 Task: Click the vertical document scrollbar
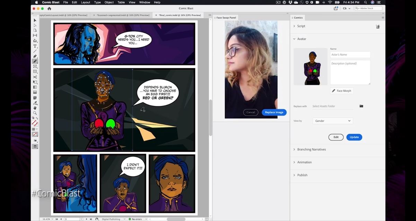[210, 118]
